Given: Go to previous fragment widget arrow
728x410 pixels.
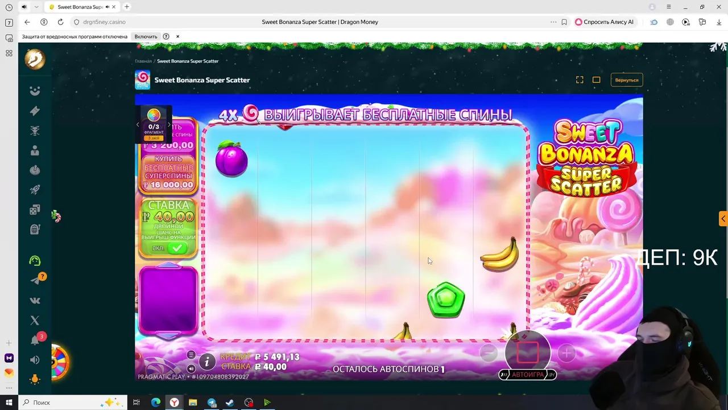Looking at the screenshot, I should 138,124.
